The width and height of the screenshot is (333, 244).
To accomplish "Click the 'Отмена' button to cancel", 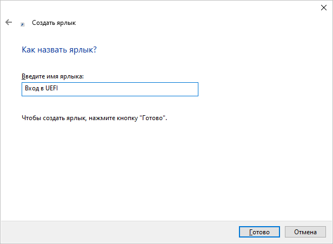I will tap(305, 232).
